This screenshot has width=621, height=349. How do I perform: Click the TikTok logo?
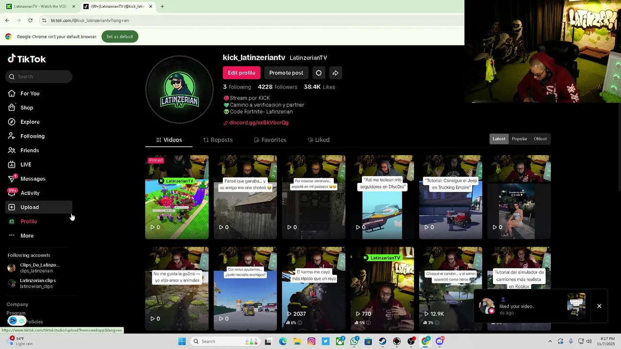(x=27, y=59)
